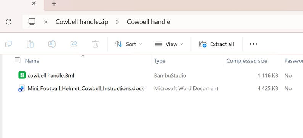Select Mini_Football_Helmet_Cowbell_Instructions.docx file
Screen dimensions: 303x138
click(x=86, y=88)
